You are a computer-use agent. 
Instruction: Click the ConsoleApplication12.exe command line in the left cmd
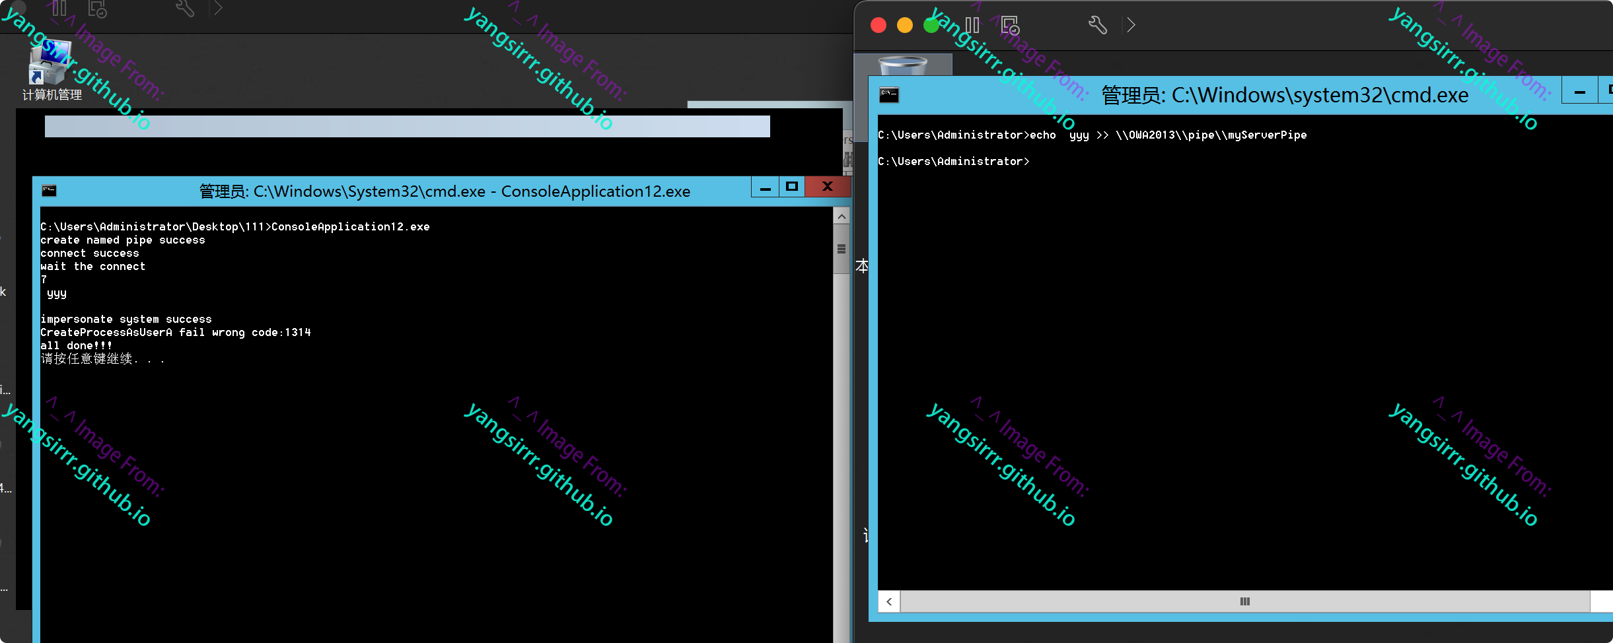click(235, 227)
